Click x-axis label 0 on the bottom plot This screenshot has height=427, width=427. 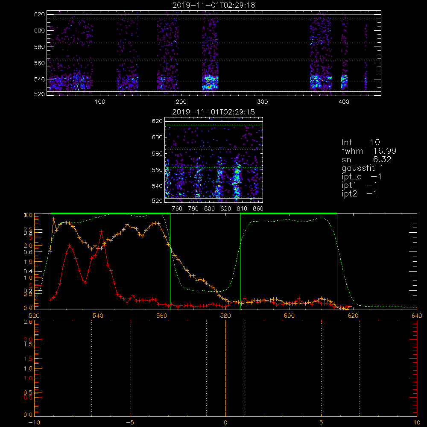225,423
